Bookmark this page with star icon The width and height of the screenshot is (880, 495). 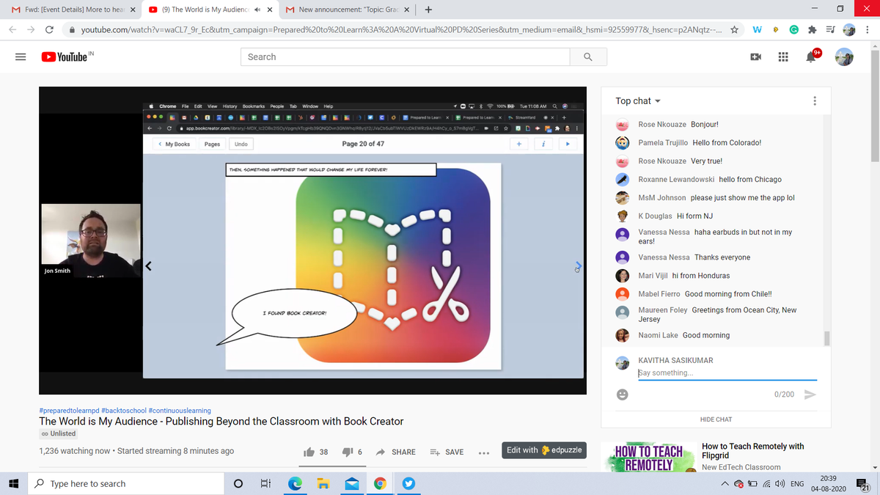pos(734,29)
